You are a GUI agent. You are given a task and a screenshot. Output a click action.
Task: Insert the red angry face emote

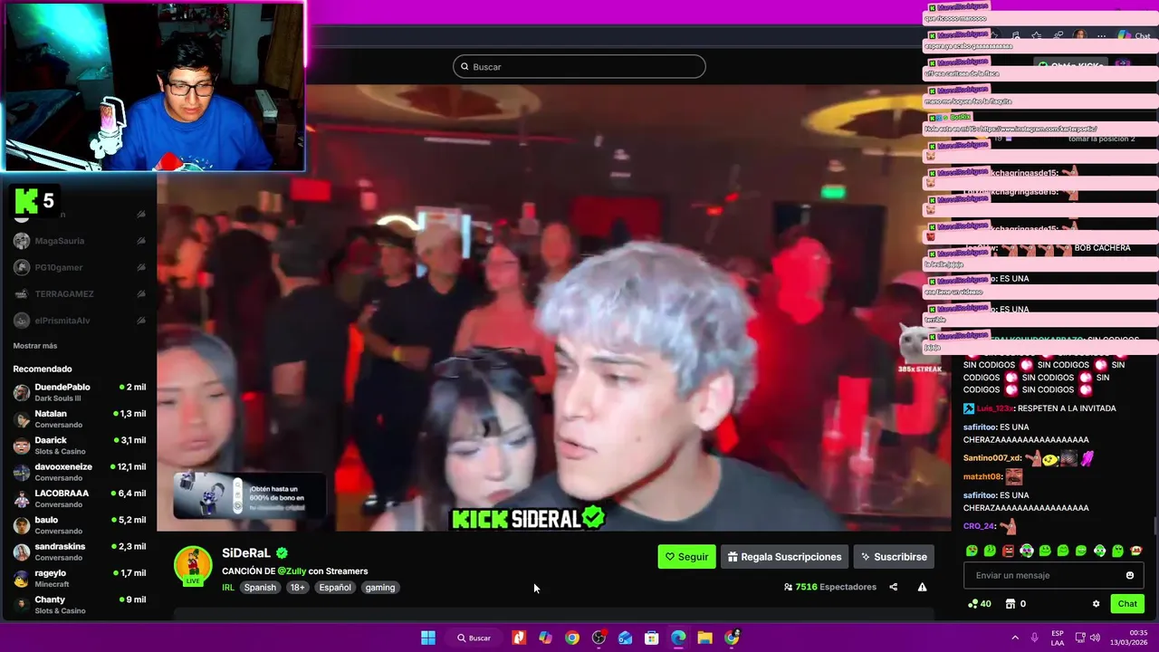point(1008,551)
